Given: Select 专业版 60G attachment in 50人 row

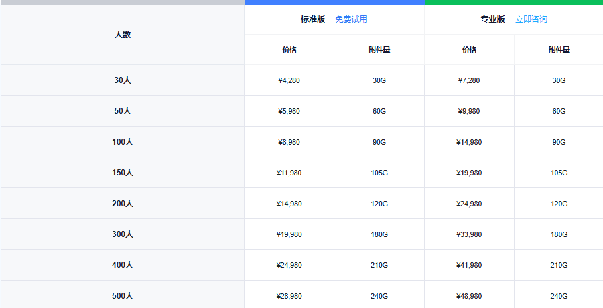Looking at the screenshot, I should tap(559, 112).
